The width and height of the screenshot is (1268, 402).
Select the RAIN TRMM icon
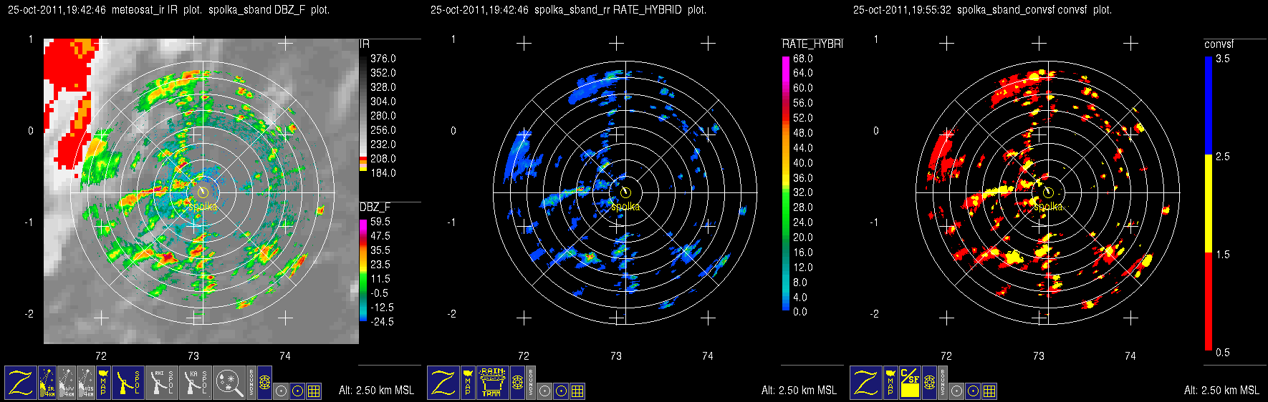(493, 383)
